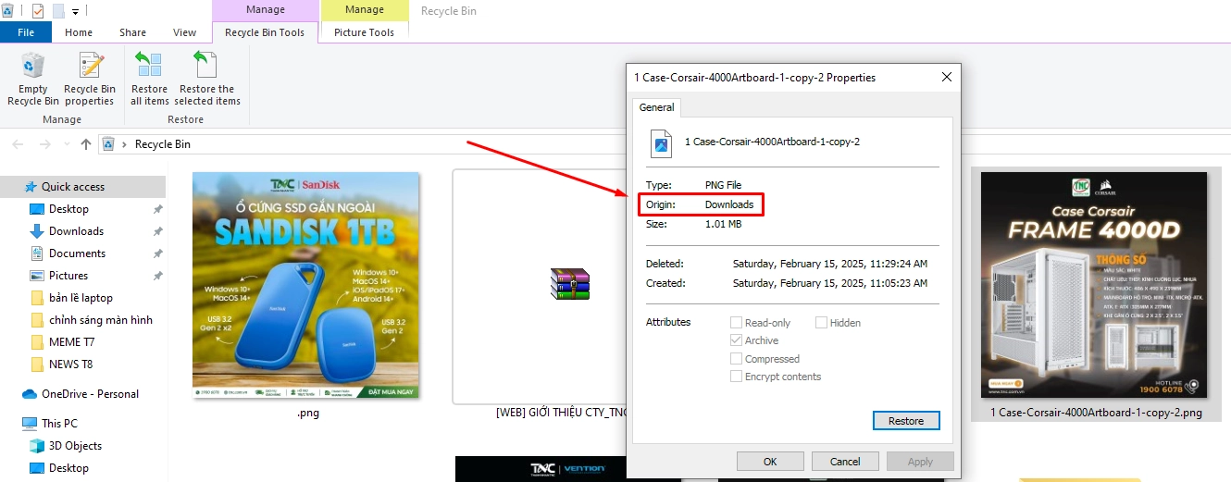This screenshot has height=482, width=1231.
Task: Open the MEME T7 folder
Action: tap(71, 342)
